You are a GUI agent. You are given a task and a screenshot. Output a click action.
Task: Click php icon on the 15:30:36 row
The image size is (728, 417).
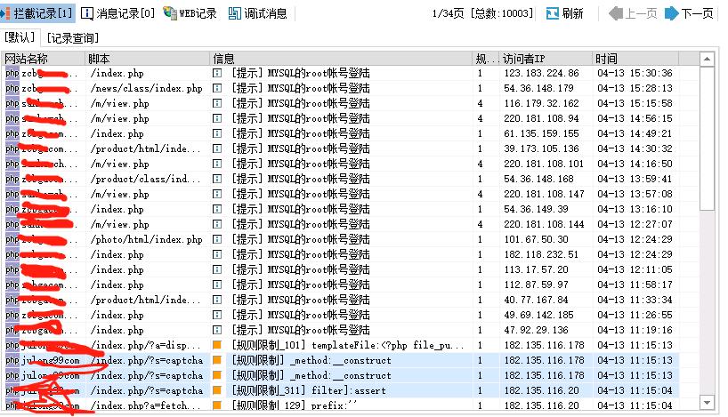[12, 73]
